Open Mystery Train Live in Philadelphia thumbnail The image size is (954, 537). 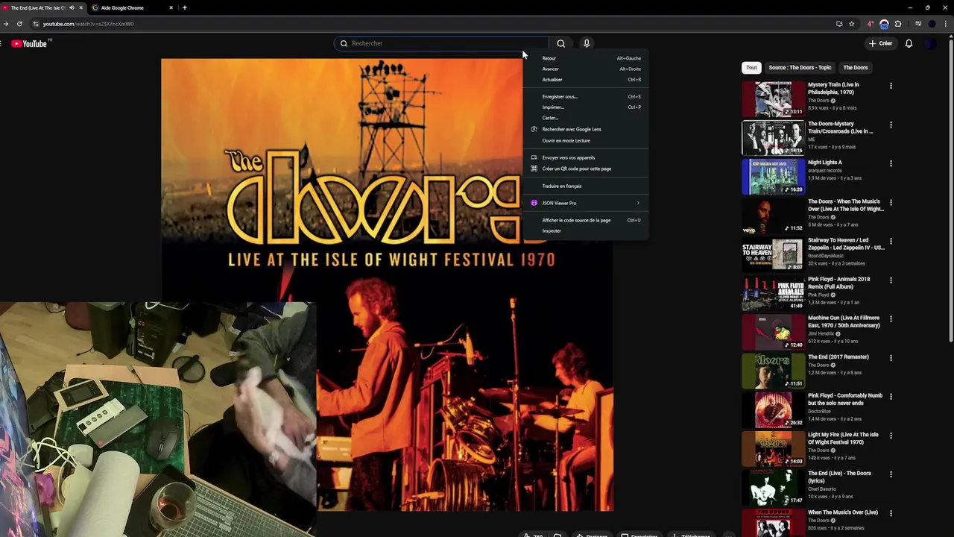coord(774,98)
